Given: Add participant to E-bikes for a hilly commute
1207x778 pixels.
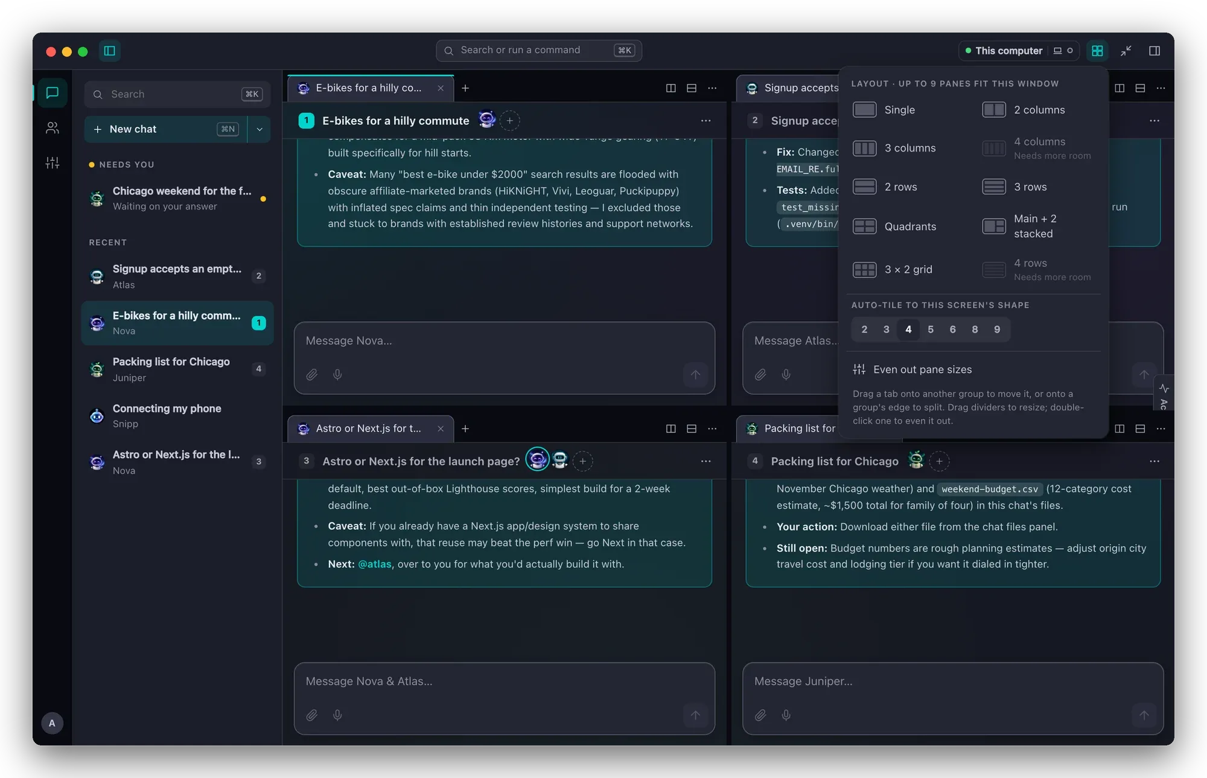Looking at the screenshot, I should 510,121.
